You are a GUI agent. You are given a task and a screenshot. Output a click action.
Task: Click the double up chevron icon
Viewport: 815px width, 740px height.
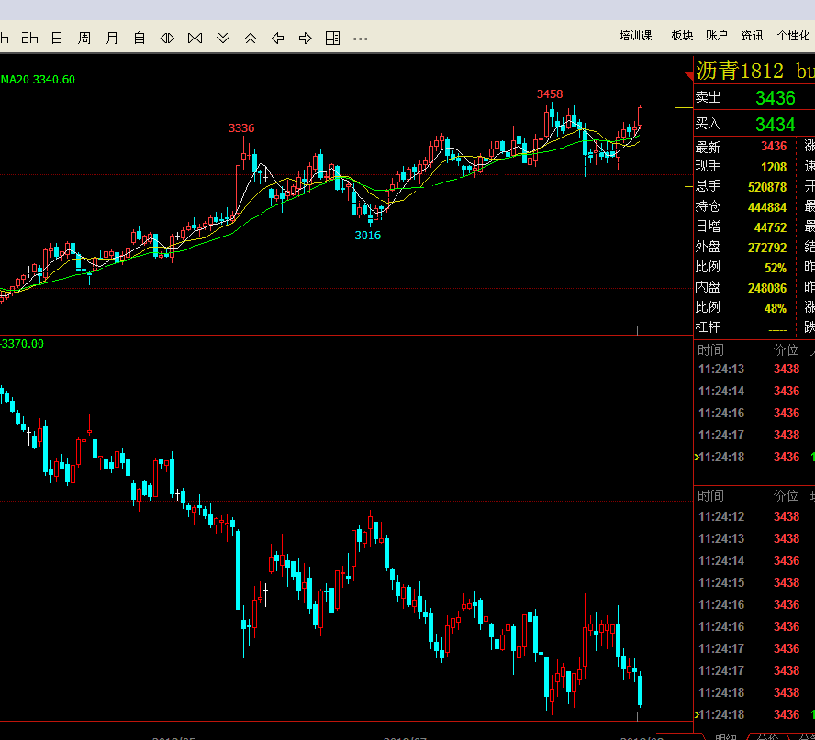251,38
